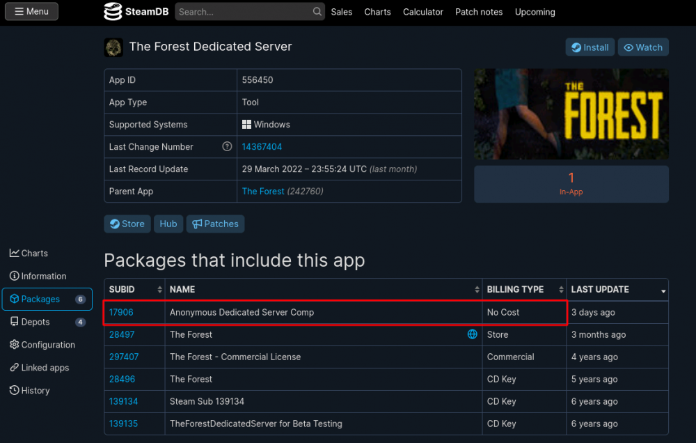
Task: Open the Calculator nav item
Action: pos(423,12)
